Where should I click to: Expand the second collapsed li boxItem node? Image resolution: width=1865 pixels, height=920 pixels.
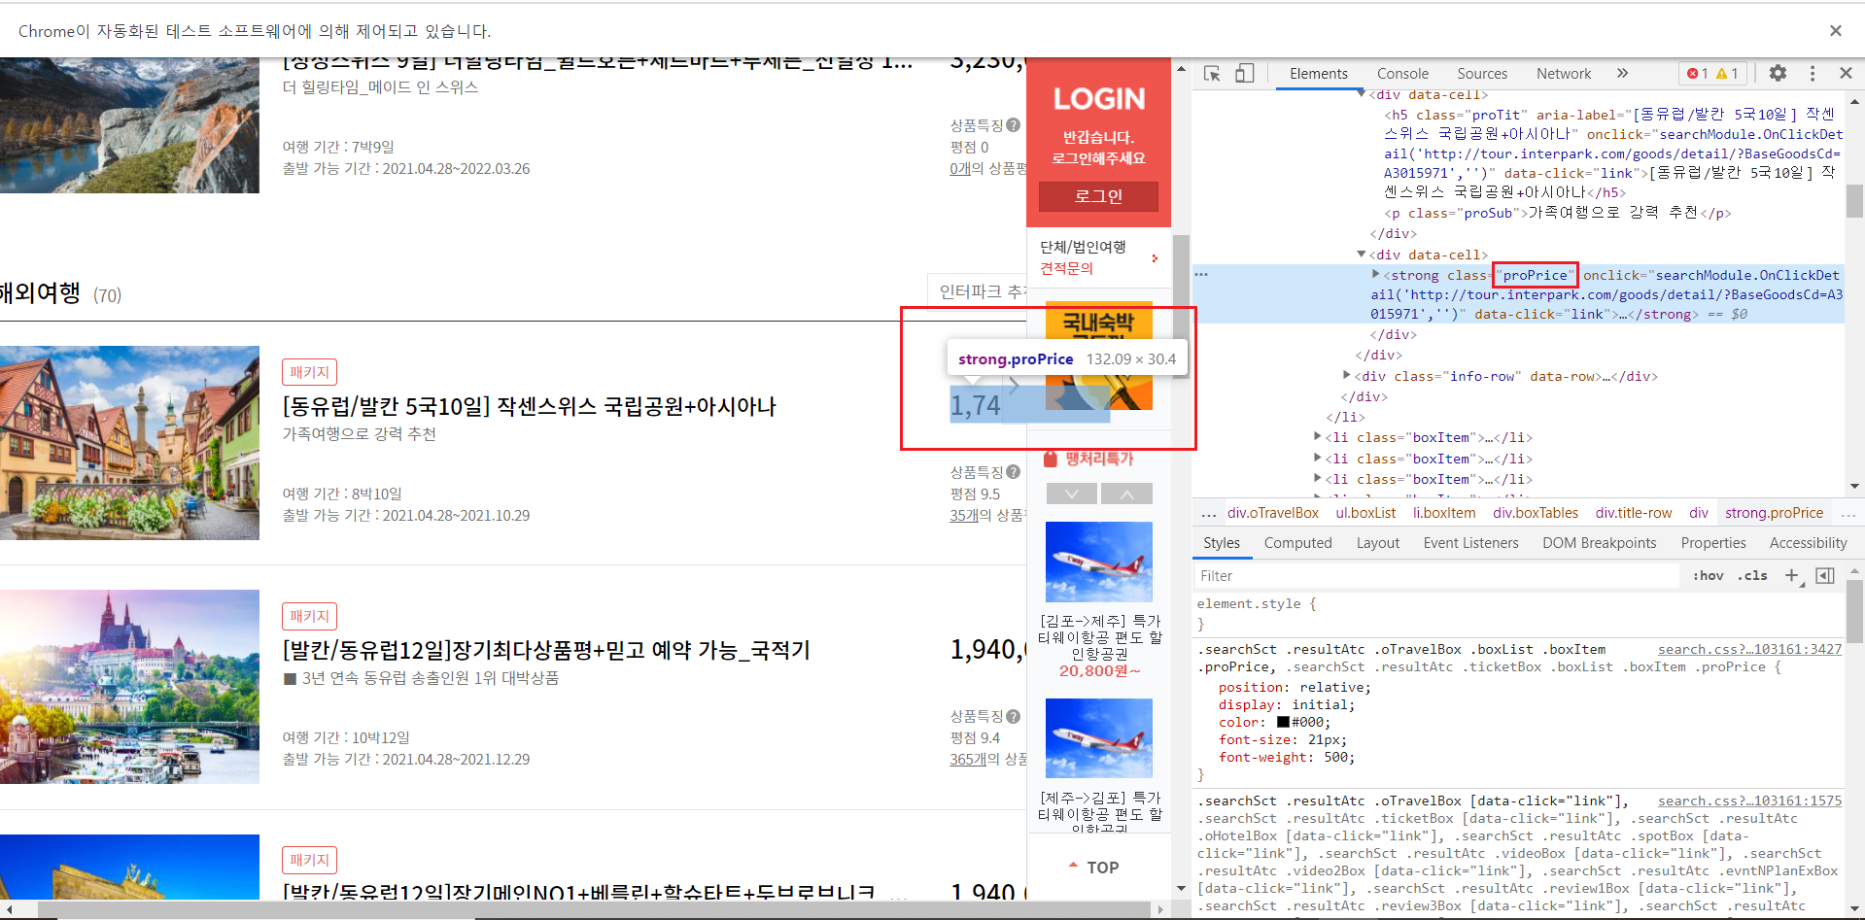point(1318,459)
